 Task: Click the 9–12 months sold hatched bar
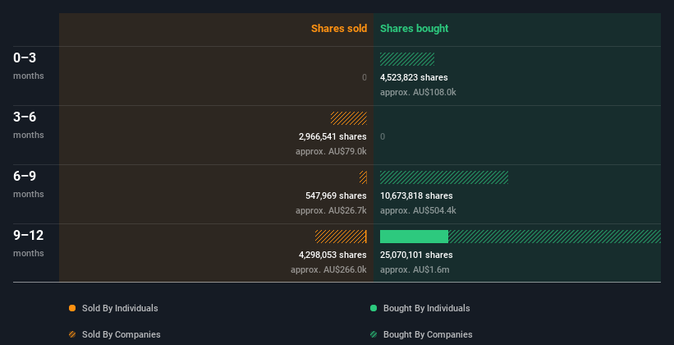(x=340, y=237)
